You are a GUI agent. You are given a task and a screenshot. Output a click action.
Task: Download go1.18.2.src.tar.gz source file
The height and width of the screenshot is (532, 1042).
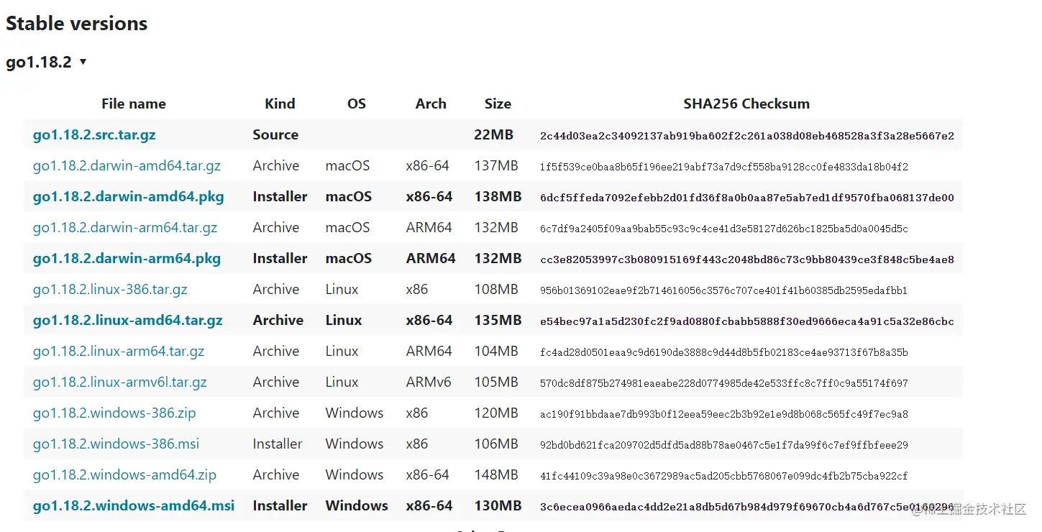pyautogui.click(x=94, y=134)
